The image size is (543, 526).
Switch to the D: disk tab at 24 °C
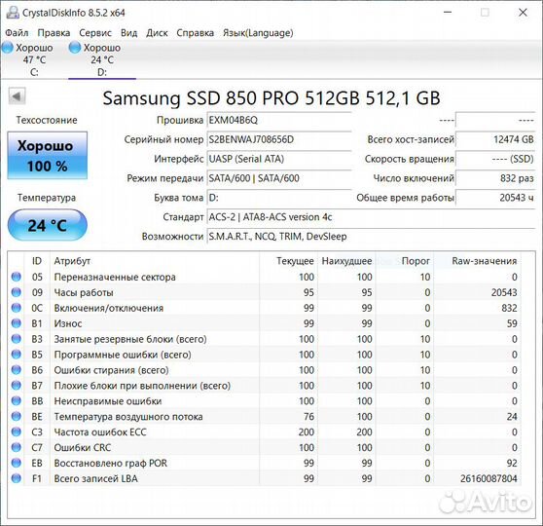[102, 59]
